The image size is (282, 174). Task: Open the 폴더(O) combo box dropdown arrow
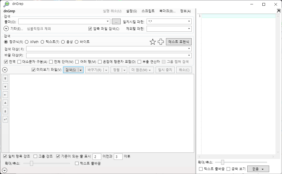point(108,21)
